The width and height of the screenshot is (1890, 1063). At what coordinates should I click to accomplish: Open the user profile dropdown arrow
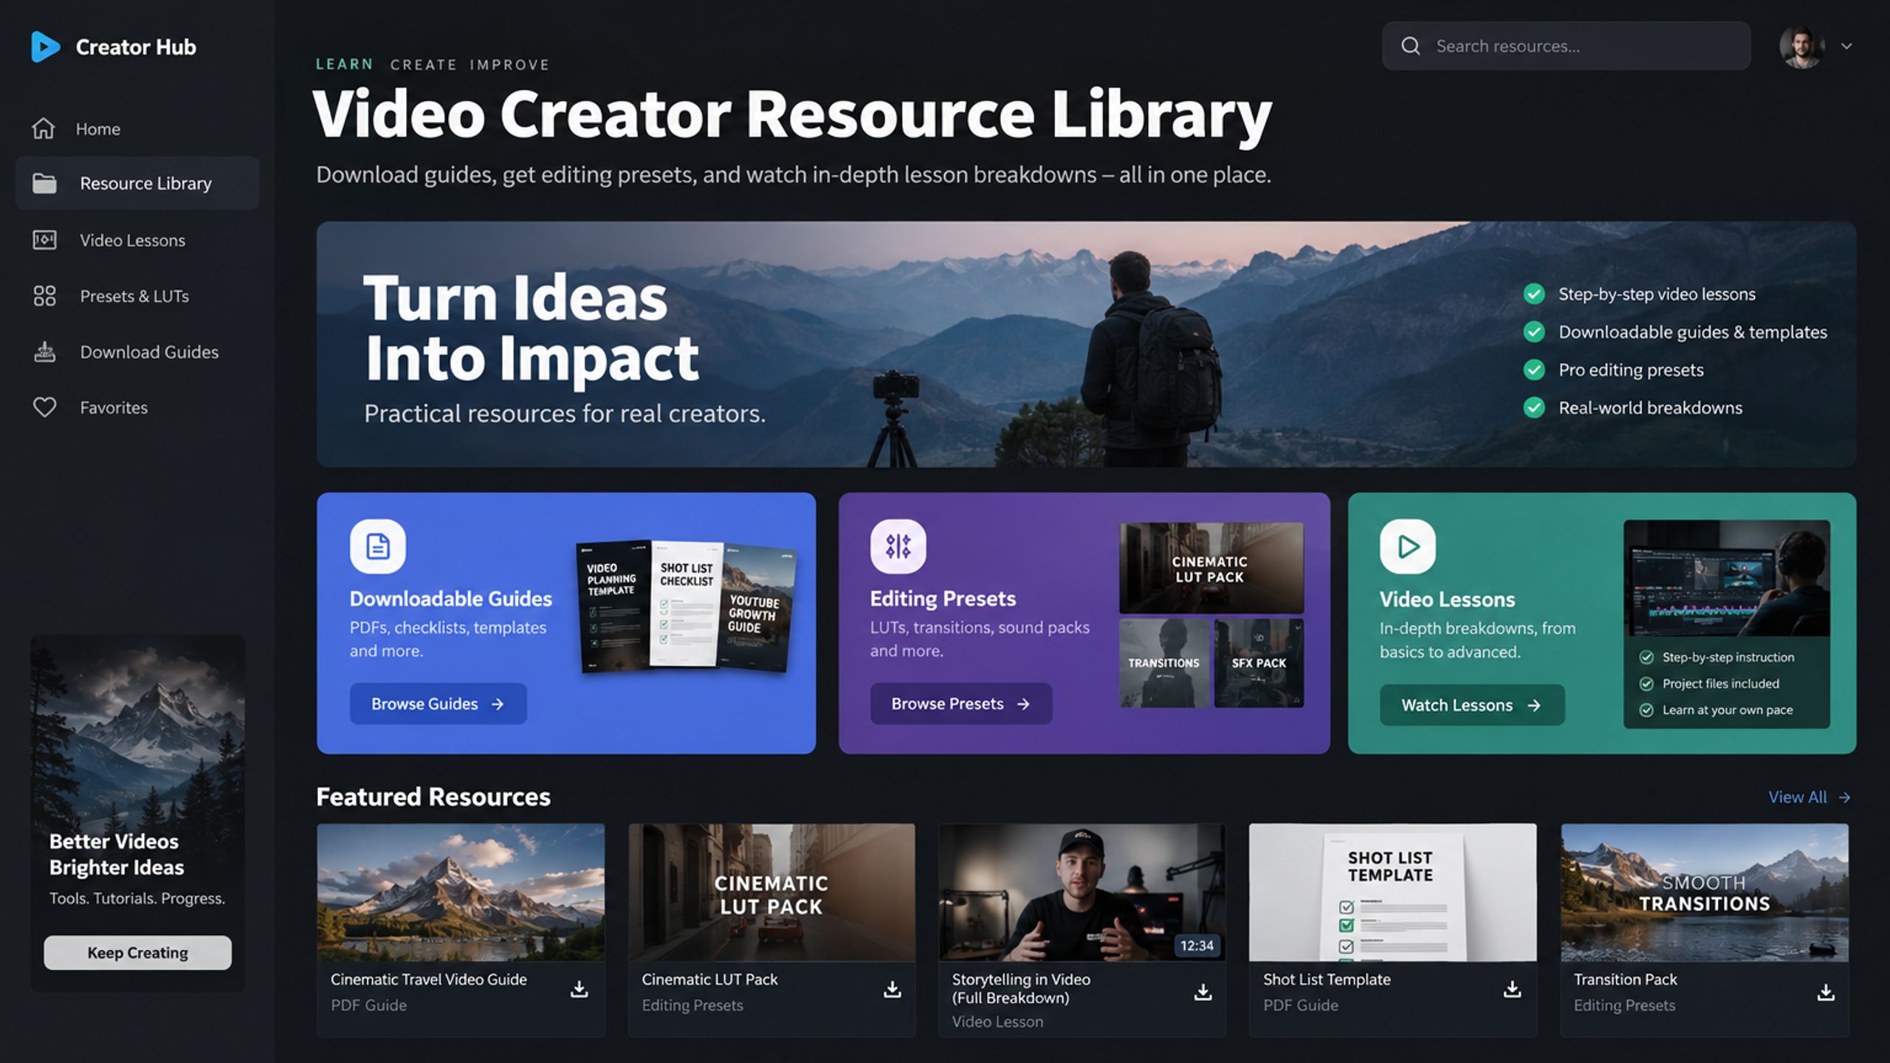pyautogui.click(x=1846, y=46)
